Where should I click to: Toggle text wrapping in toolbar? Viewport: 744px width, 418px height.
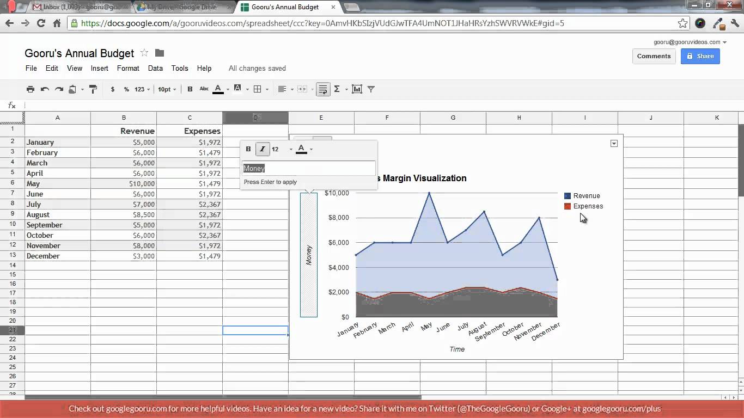(323, 89)
